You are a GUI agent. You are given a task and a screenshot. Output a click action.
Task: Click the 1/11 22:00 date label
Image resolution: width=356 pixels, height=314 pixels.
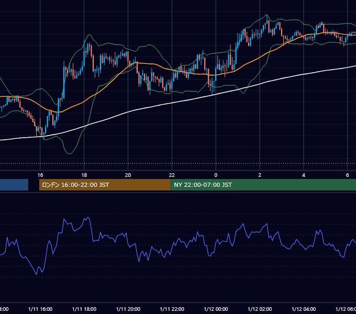[172, 309]
